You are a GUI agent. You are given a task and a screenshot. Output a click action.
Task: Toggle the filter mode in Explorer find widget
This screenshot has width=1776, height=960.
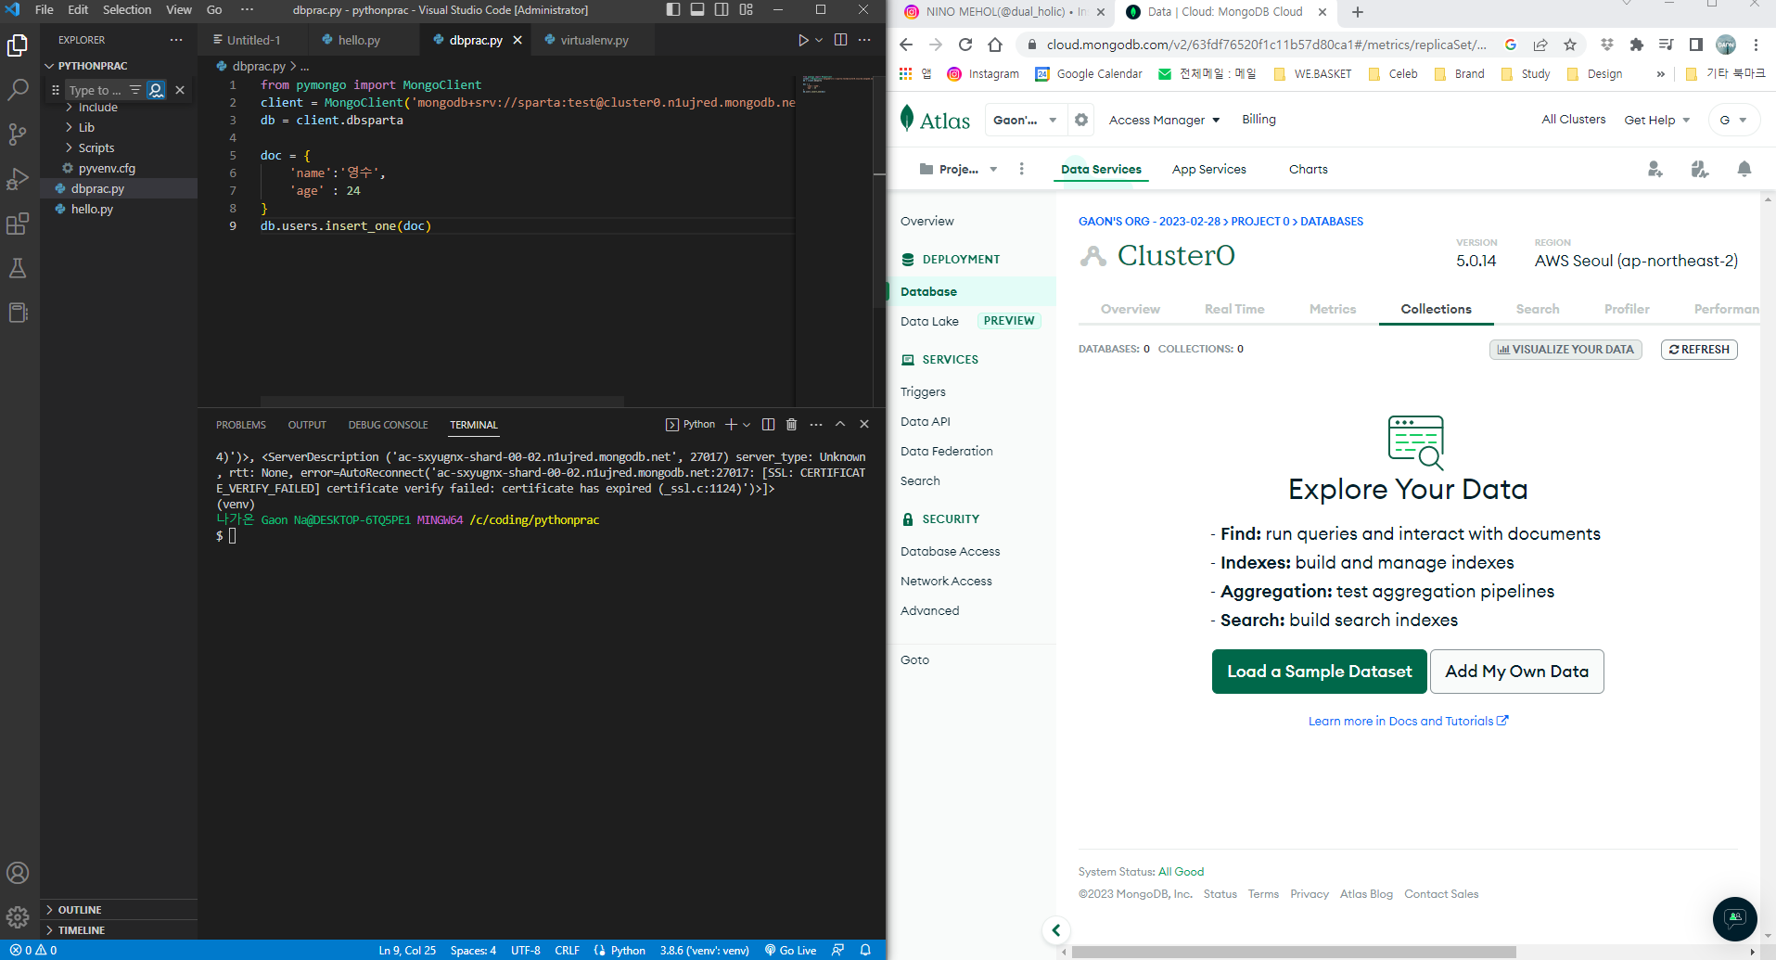pos(135,90)
